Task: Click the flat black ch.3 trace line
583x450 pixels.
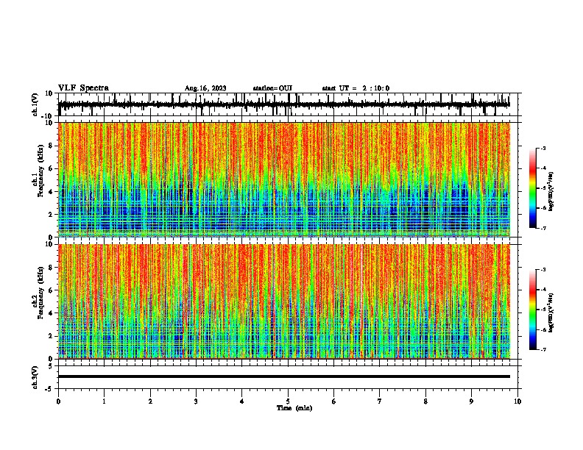Action: (283, 376)
